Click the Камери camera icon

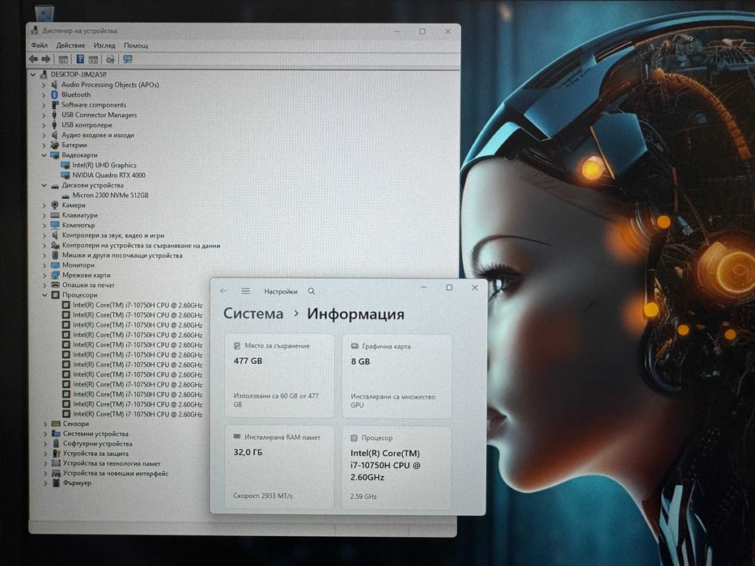pyautogui.click(x=55, y=205)
